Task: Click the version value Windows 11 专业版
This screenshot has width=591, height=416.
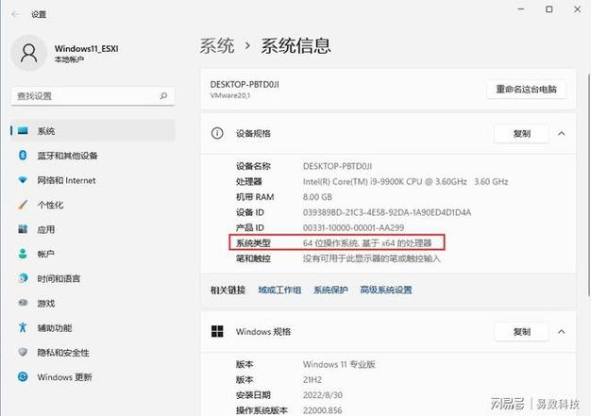Action: [x=339, y=364]
